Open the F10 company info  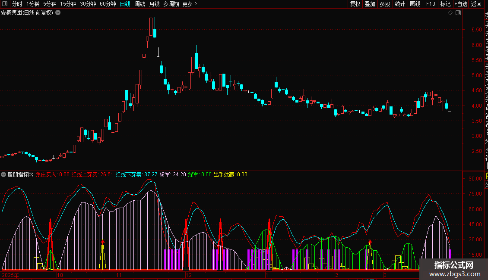click(431, 4)
